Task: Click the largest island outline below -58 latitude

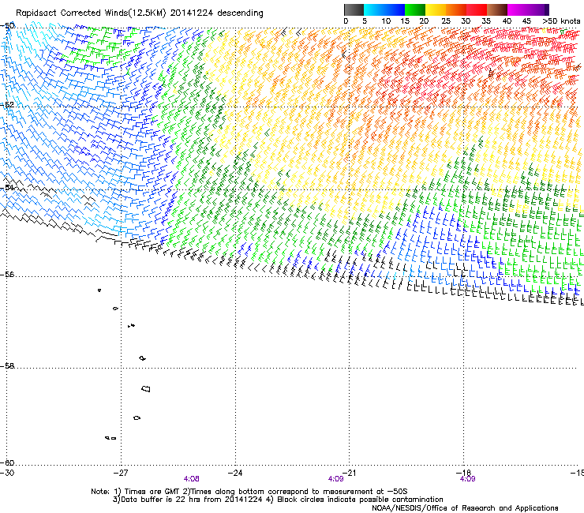Action: click(146, 389)
